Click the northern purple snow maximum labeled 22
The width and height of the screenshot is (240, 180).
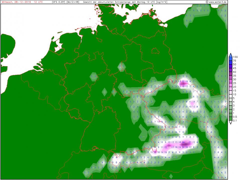pyautogui.click(x=183, y=81)
